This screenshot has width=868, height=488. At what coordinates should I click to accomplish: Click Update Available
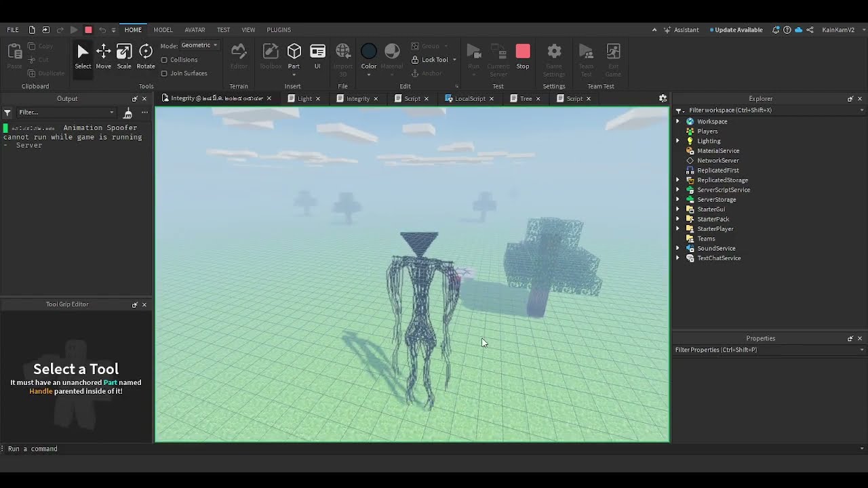click(x=736, y=30)
